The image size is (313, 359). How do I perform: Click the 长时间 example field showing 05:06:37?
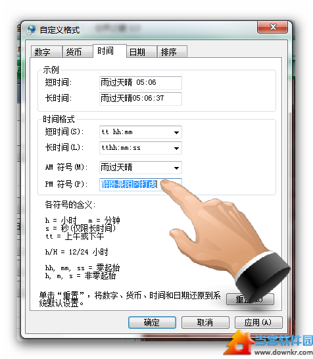(141, 99)
